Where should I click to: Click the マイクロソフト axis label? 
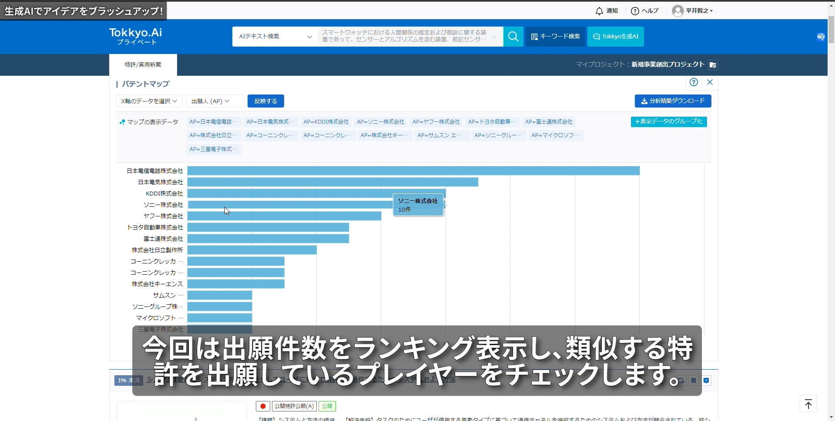click(x=160, y=318)
